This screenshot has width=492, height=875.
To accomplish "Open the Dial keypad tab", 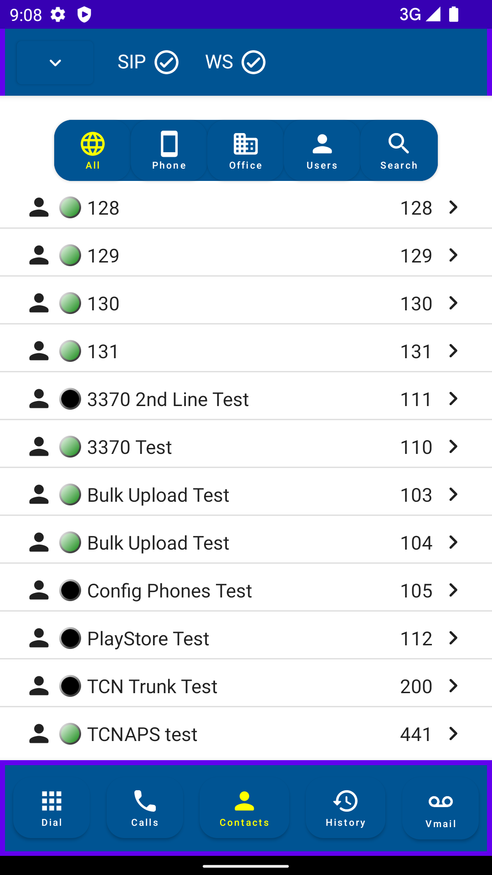I will (51, 808).
